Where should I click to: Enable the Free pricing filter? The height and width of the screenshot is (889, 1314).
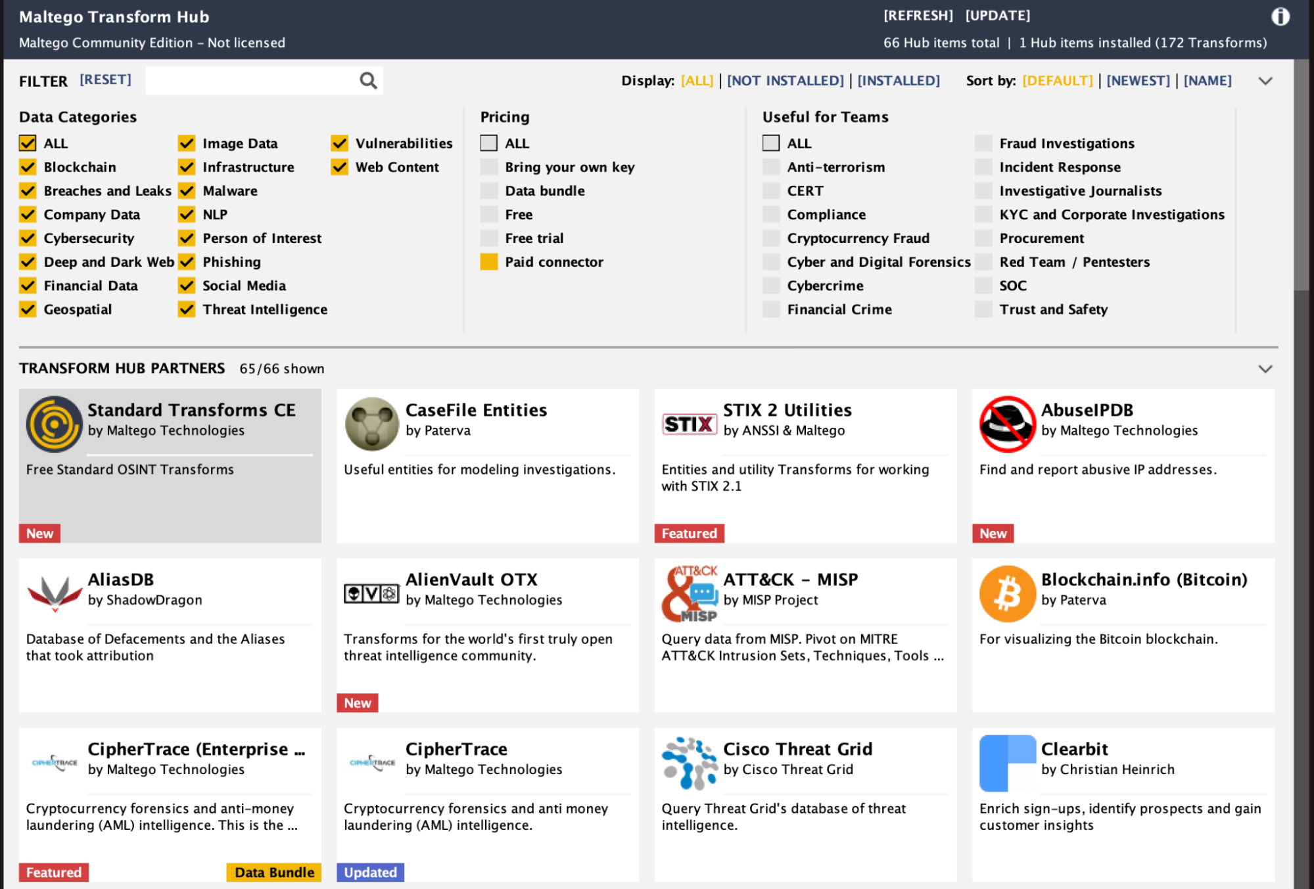(488, 214)
